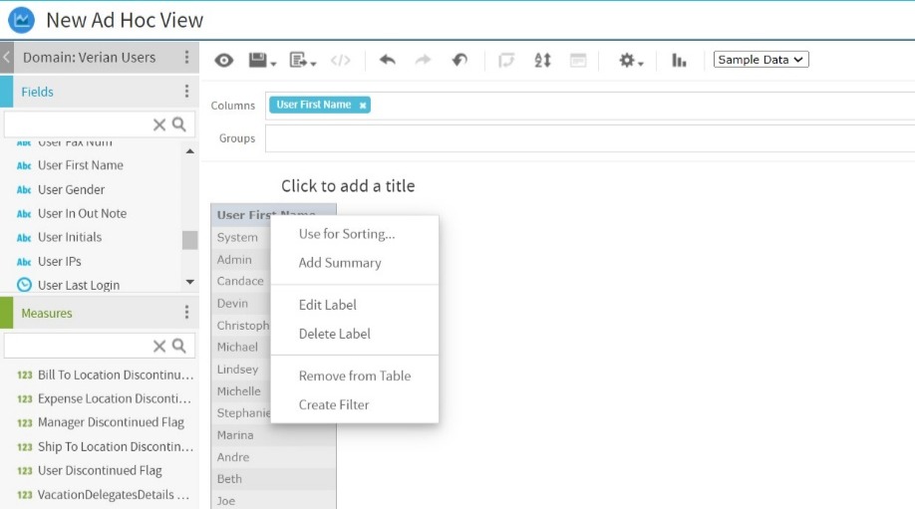Screen dimensions: 915x509
Task: Choose Delete Label menu item
Action: (355, 334)
